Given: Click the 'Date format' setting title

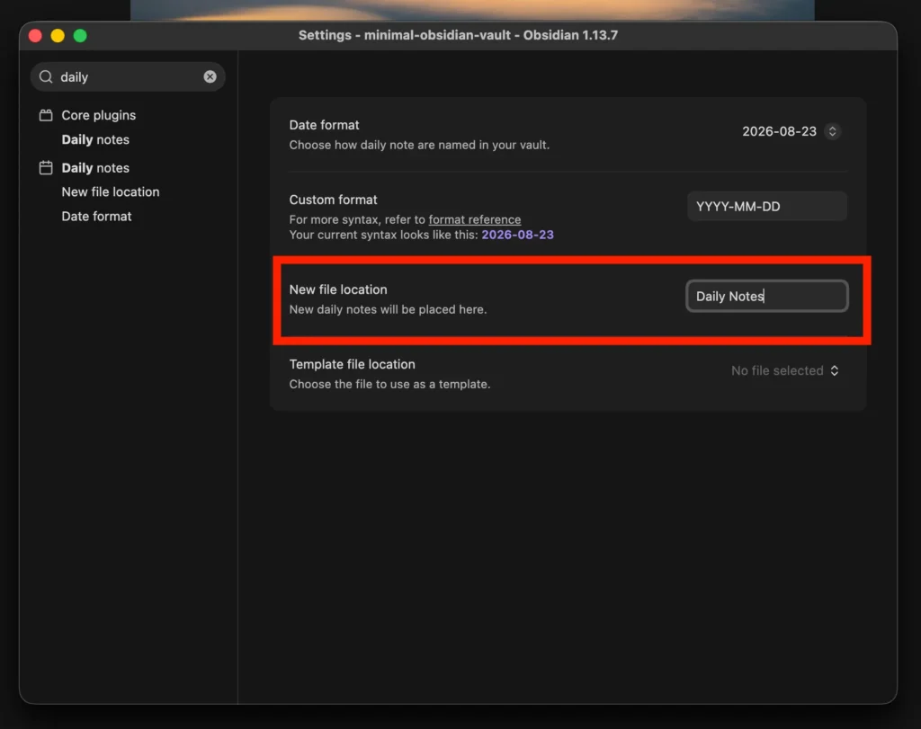Looking at the screenshot, I should tap(324, 125).
